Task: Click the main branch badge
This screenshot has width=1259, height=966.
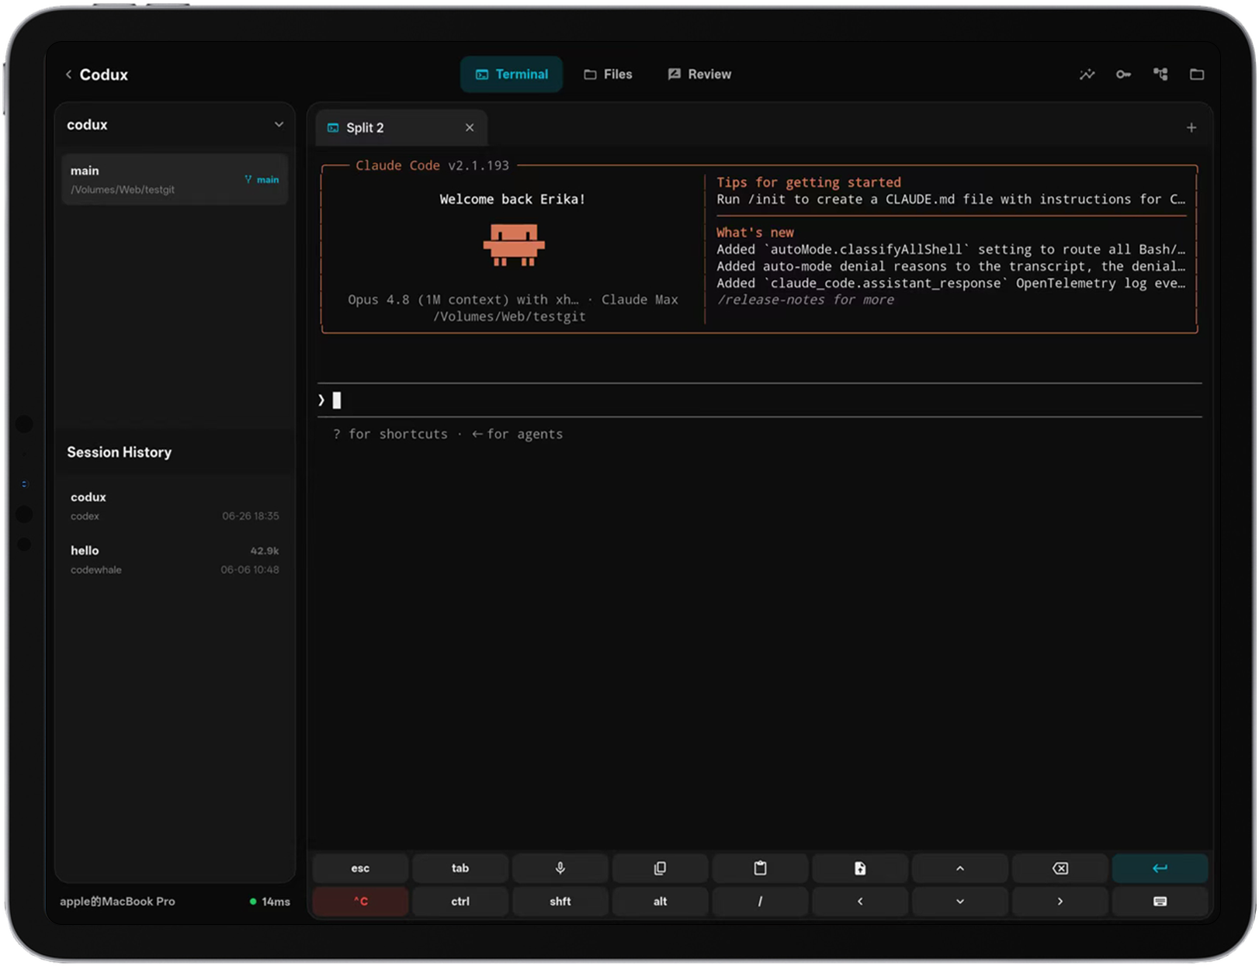Action: point(262,179)
